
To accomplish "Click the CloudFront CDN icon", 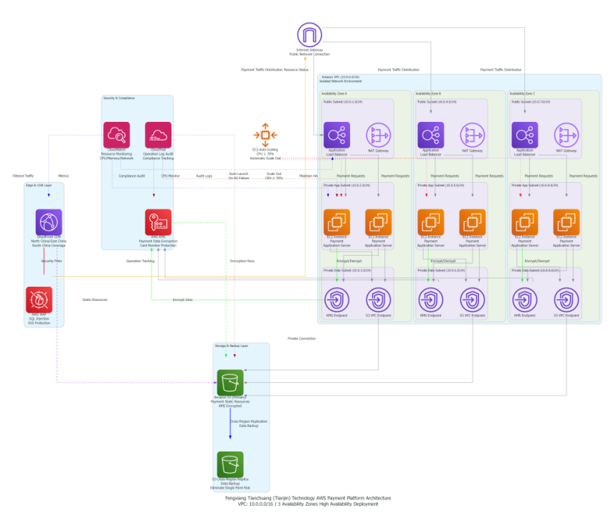I will (x=49, y=222).
